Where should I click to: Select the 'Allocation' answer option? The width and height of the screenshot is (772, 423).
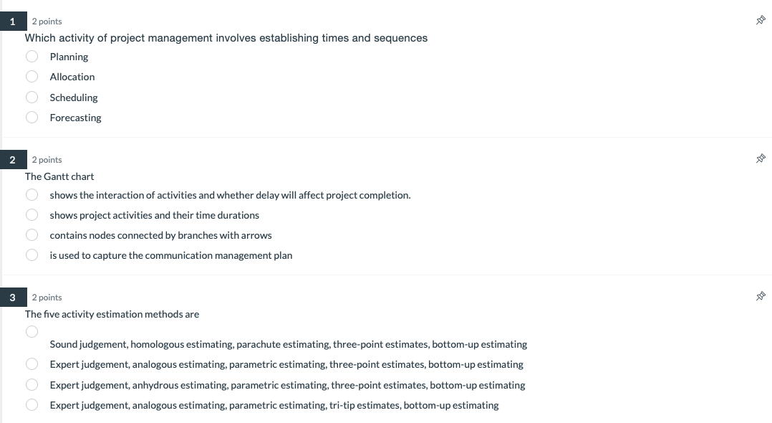pyautogui.click(x=32, y=77)
